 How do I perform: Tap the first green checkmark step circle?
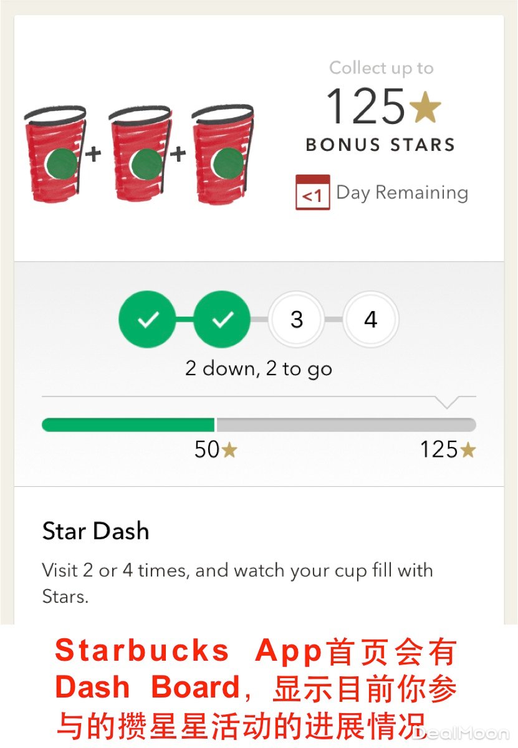click(x=147, y=320)
